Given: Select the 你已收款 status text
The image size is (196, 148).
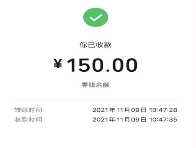Looking at the screenshot, I should pos(96,45).
